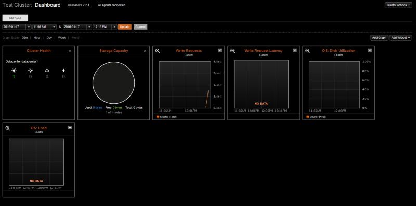Click the OS: Disk Utilization widget title
This screenshot has width=416, height=206.
tap(339, 50)
